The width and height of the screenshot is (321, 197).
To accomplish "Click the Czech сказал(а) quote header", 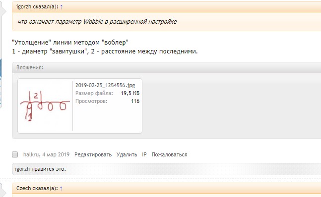I will [37, 188].
